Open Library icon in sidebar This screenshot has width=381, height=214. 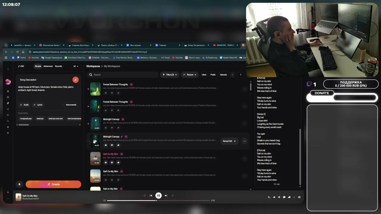click(8, 115)
